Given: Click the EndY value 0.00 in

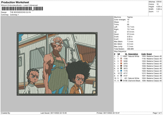Looking at the screenshot, I should pos(130,39).
